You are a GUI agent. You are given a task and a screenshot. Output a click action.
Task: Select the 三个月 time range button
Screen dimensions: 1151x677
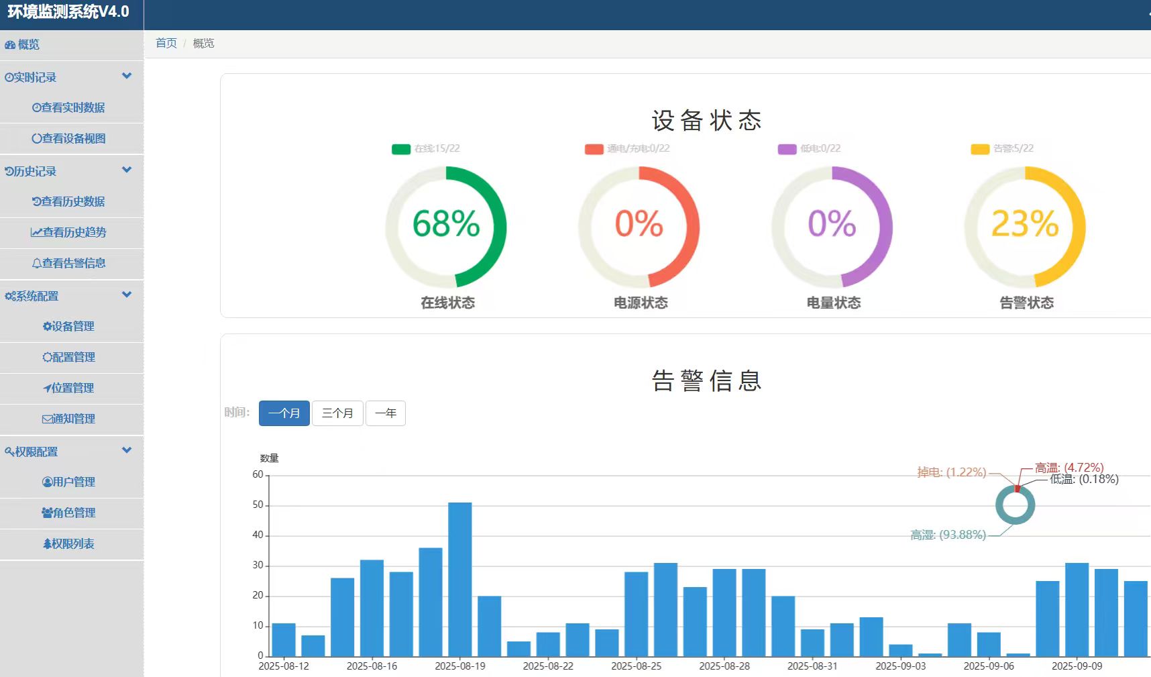coord(337,413)
